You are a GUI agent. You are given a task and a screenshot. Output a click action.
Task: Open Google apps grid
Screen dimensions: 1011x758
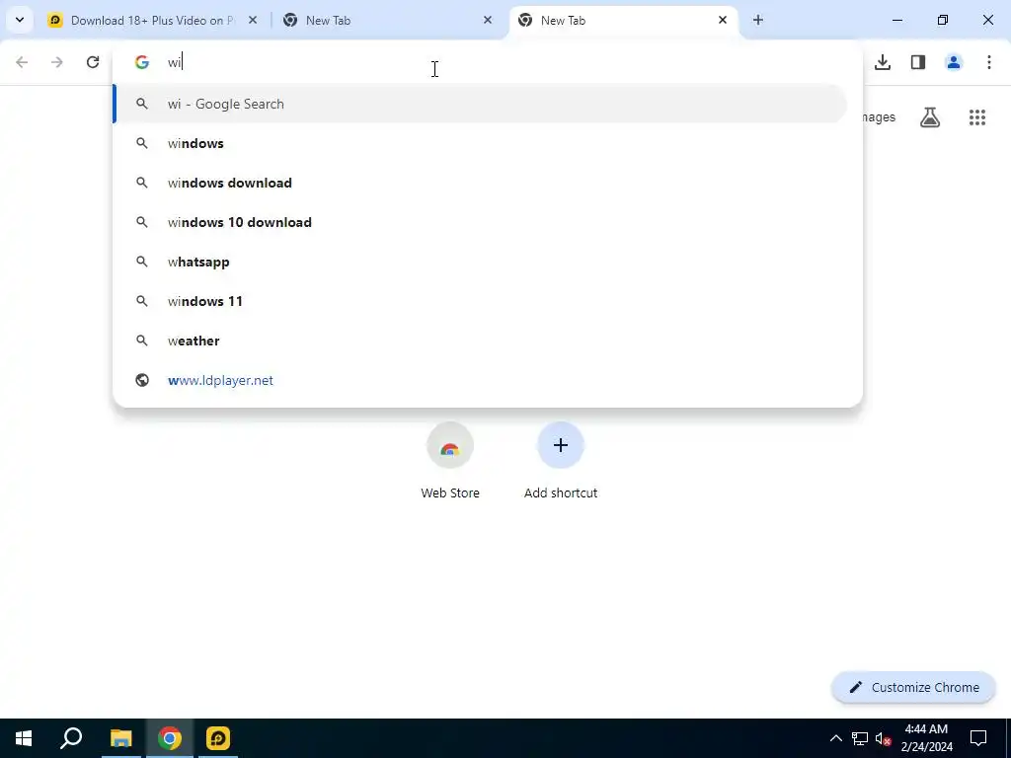tap(977, 117)
